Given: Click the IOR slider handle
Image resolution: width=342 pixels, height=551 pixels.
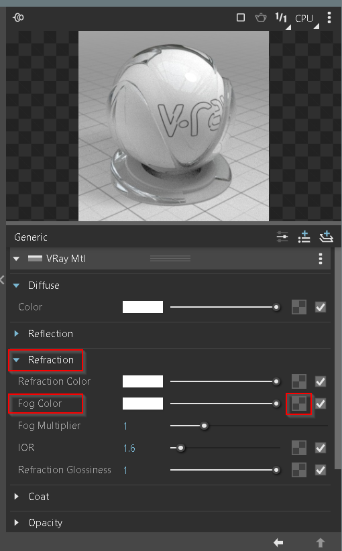Looking at the screenshot, I should pos(180,448).
